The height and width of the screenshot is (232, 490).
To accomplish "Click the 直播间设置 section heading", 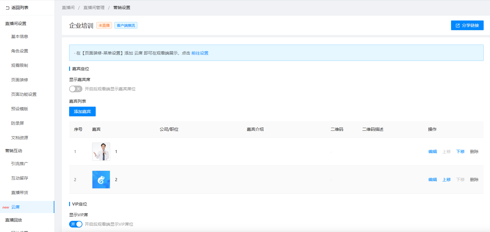I will click(x=16, y=24).
